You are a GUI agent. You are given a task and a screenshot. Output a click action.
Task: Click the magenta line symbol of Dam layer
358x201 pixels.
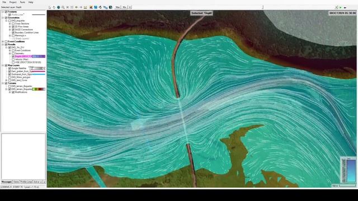click(39, 71)
